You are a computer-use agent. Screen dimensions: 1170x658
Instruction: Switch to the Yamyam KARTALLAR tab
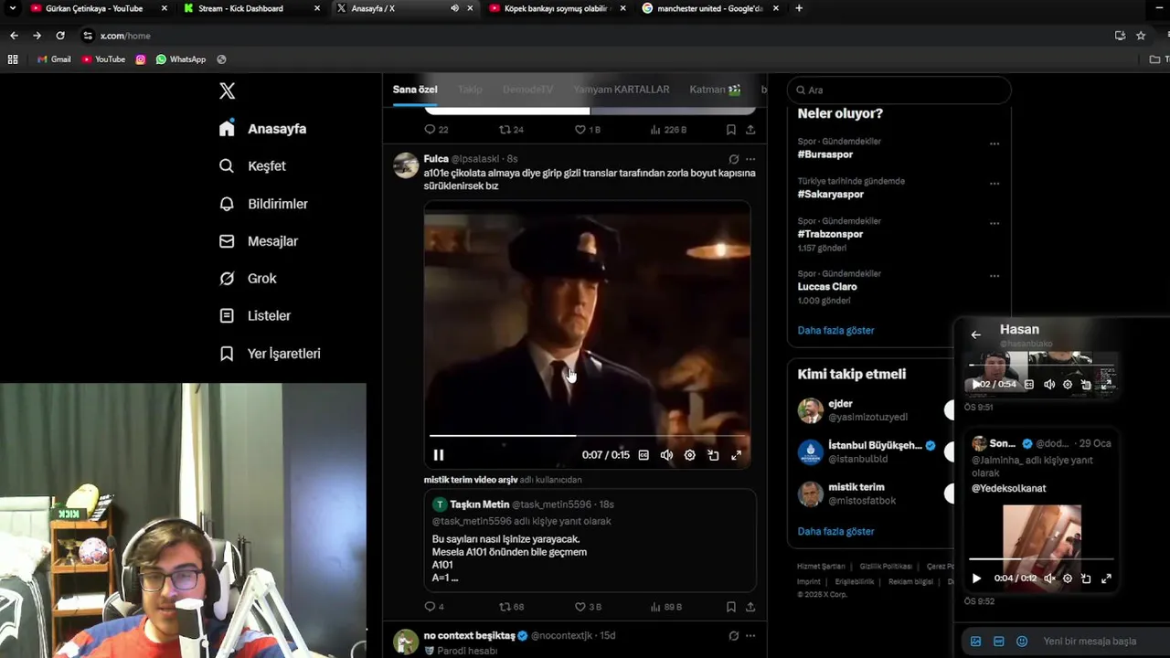pos(622,90)
